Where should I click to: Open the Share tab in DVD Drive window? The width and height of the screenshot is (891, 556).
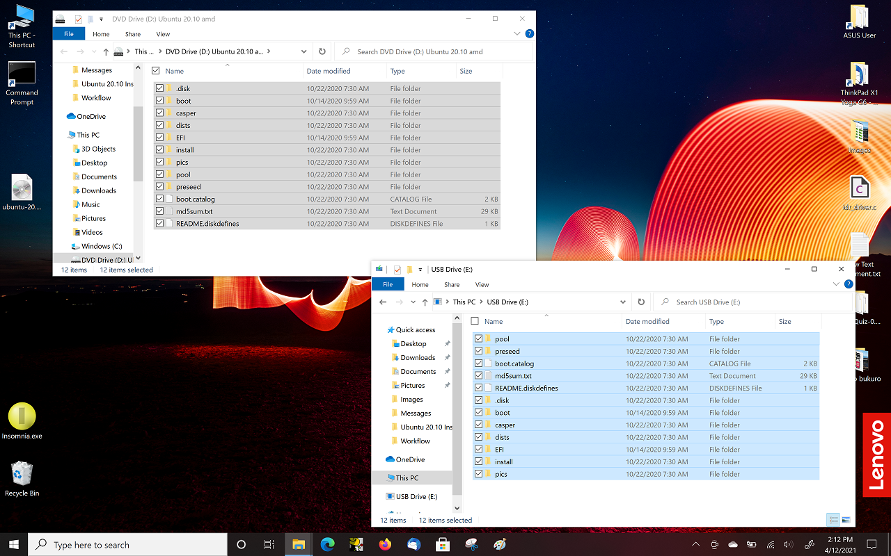[x=132, y=34]
